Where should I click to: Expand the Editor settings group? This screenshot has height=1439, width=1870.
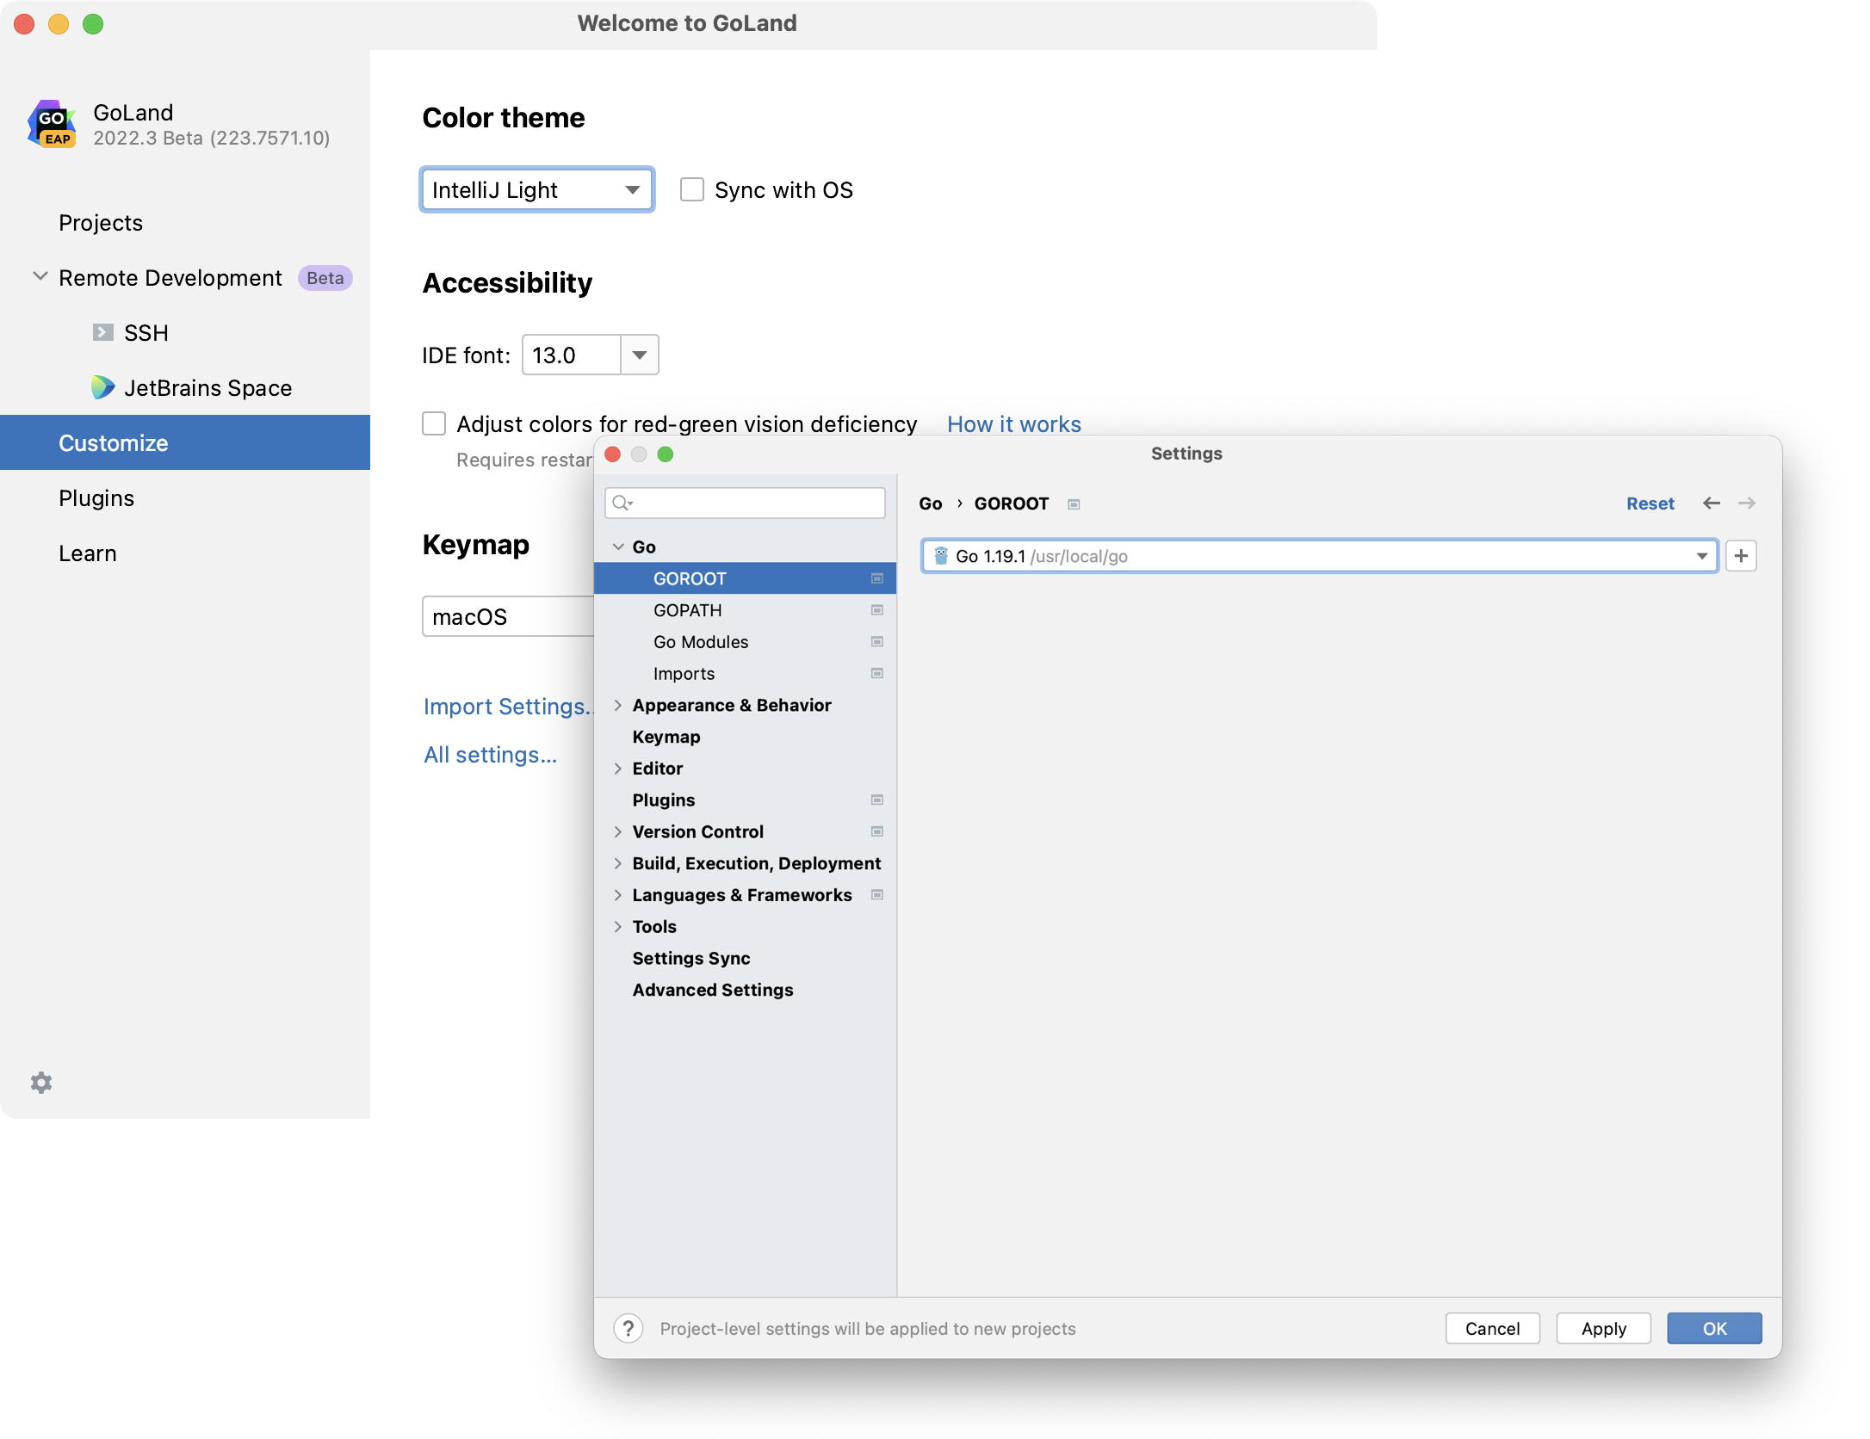point(618,769)
